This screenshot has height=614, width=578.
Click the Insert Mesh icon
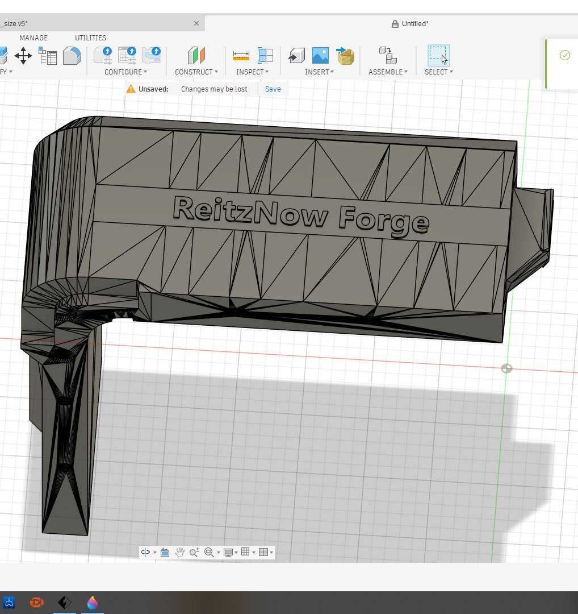point(345,56)
